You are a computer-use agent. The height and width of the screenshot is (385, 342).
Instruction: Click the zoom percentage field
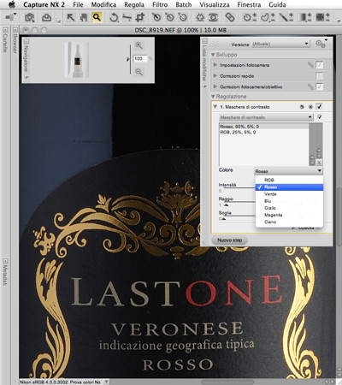coord(140,58)
